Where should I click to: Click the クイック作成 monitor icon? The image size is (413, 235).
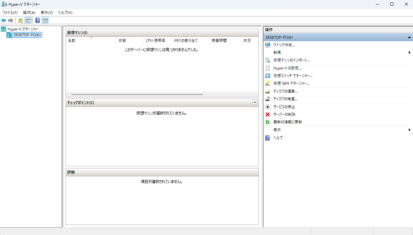click(268, 45)
